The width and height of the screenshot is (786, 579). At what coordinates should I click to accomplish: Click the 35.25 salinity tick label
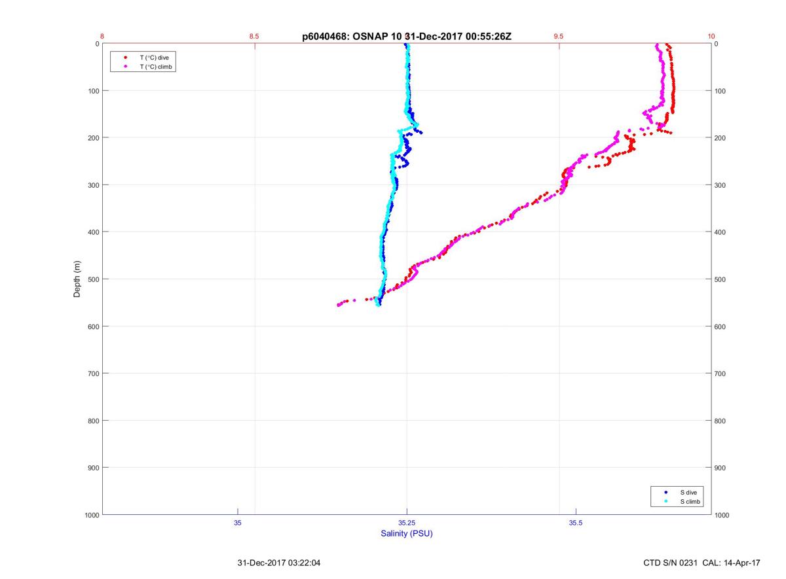(407, 523)
